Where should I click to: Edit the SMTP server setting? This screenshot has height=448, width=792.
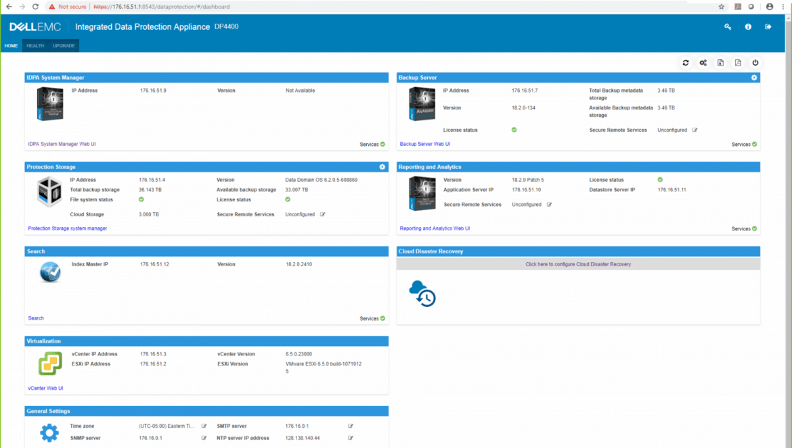point(351,426)
